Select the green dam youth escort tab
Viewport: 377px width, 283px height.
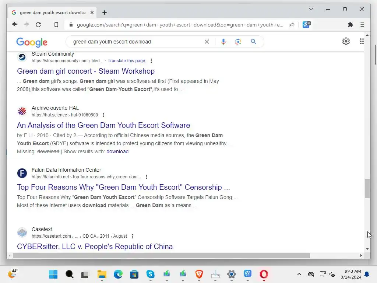click(x=52, y=13)
